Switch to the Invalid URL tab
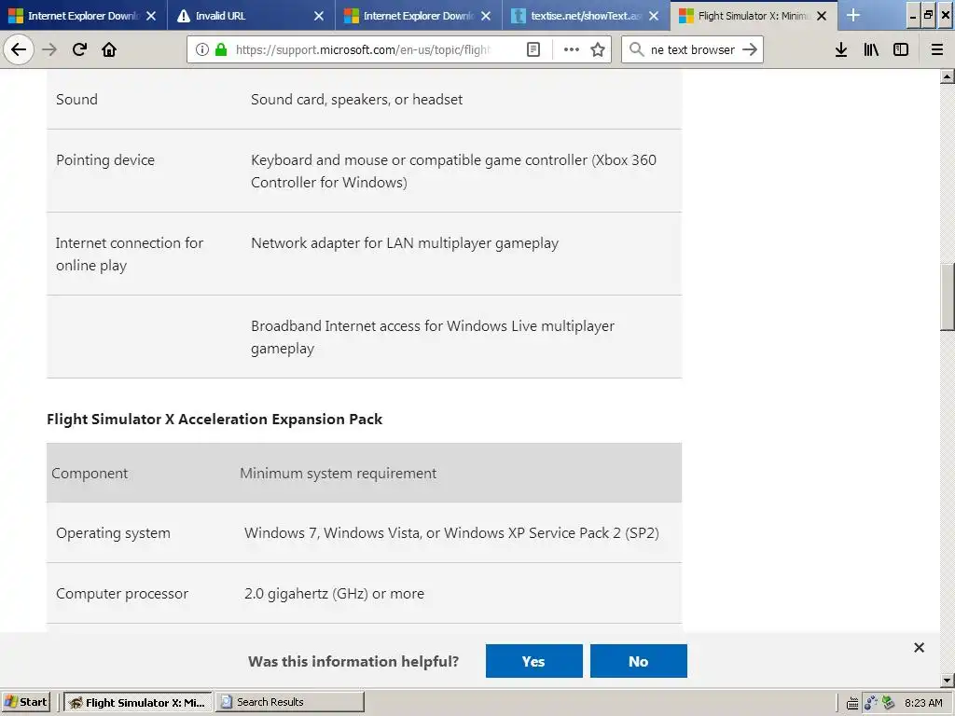 pos(251,15)
